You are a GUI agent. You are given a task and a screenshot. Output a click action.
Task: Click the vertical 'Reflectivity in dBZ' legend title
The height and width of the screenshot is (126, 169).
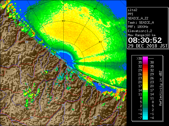tap(160, 88)
